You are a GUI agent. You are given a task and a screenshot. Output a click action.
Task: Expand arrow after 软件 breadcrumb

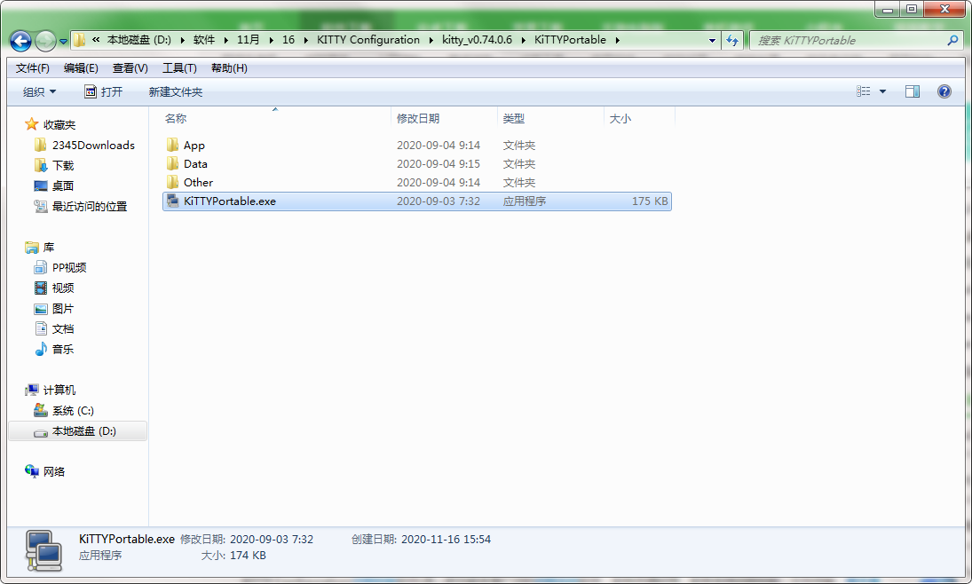(225, 40)
